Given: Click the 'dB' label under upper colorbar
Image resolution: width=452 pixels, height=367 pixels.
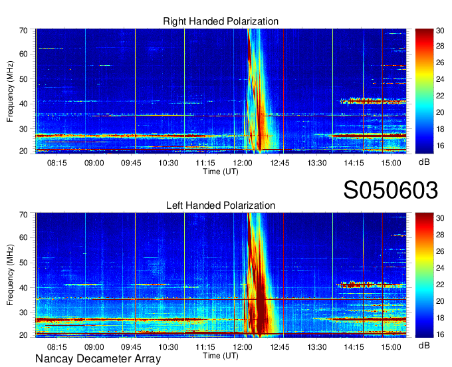Looking at the screenshot, I should click(424, 162).
